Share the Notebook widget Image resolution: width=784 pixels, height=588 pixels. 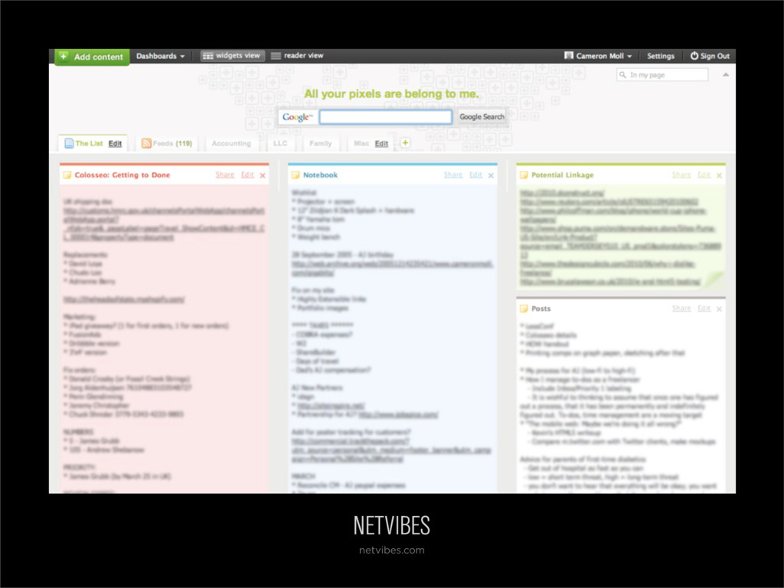[x=453, y=175]
